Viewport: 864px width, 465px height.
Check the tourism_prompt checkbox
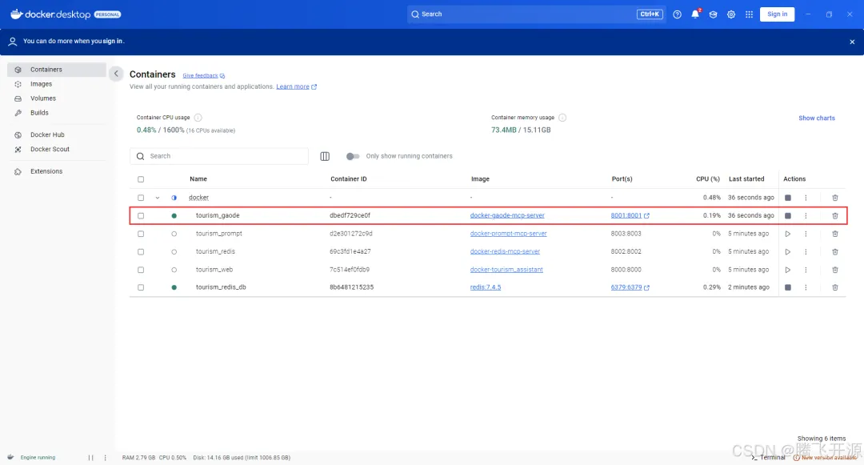click(141, 235)
